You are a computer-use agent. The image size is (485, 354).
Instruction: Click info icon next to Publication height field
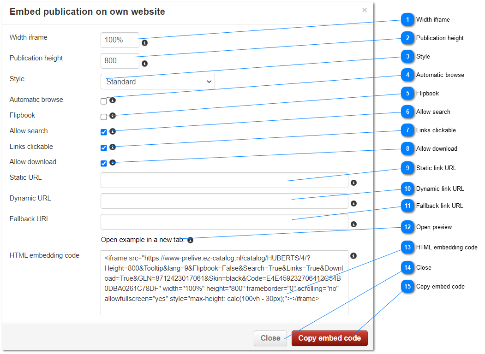pos(144,64)
